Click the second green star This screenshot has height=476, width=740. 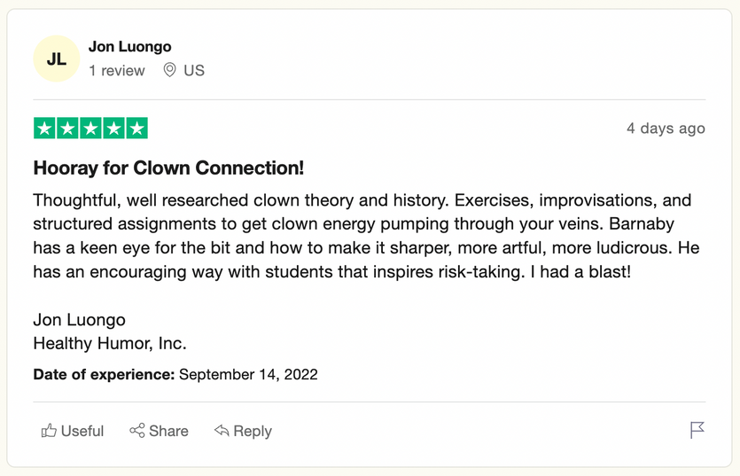click(x=67, y=129)
